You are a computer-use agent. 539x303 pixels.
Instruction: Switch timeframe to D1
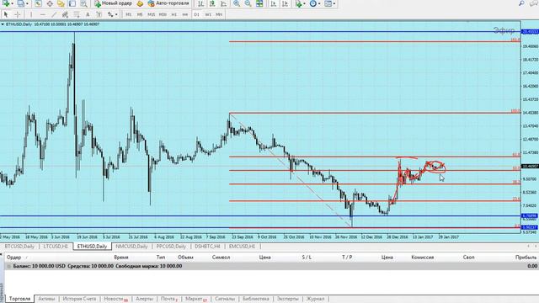[x=196, y=14]
